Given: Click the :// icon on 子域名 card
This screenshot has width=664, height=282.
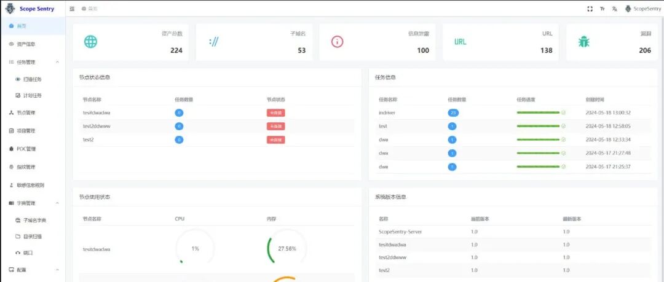Looking at the screenshot, I should tap(214, 42).
